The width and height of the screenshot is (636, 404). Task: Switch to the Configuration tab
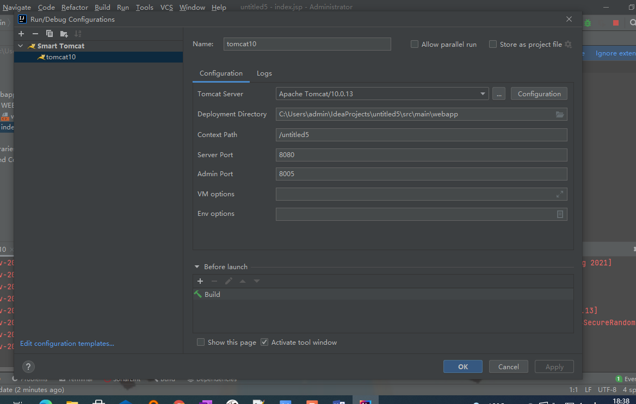click(x=221, y=73)
